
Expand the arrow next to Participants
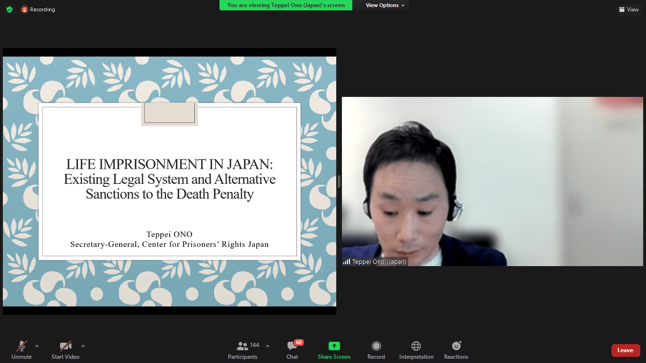click(x=268, y=346)
